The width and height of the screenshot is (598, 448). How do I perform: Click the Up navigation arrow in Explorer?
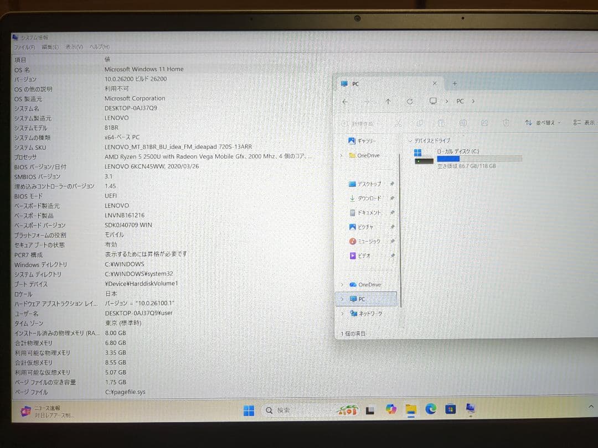(388, 102)
